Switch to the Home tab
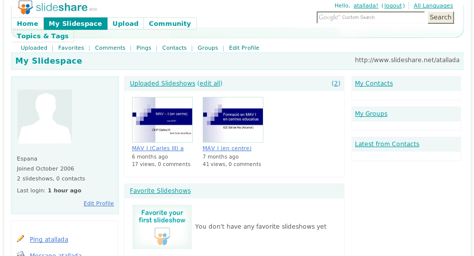This screenshot has height=256, width=474. click(27, 24)
